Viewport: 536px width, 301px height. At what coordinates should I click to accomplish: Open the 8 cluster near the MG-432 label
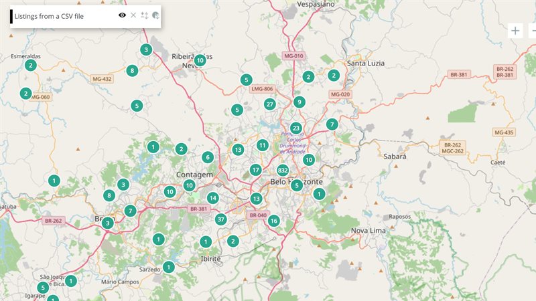pyautogui.click(x=132, y=71)
